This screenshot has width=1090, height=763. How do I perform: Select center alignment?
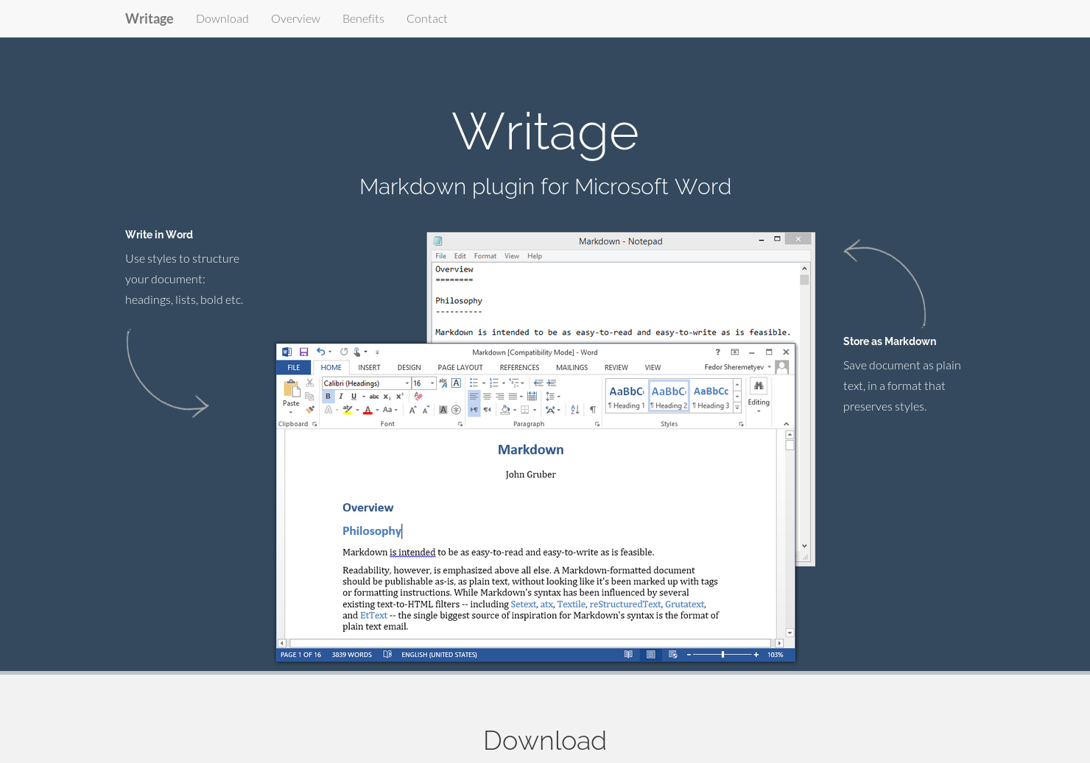coord(486,397)
